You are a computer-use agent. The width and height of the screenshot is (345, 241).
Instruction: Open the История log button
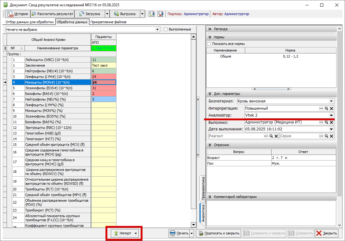(18, 14)
